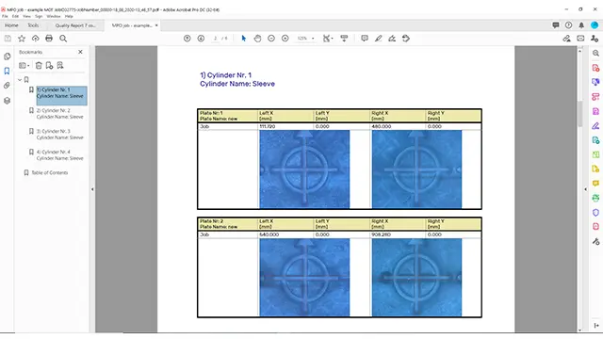The height and width of the screenshot is (339, 603).
Task: Open the Protect shield tool
Action: [595, 212]
